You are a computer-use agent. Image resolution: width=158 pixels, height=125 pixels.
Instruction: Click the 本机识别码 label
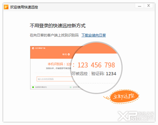55,64
